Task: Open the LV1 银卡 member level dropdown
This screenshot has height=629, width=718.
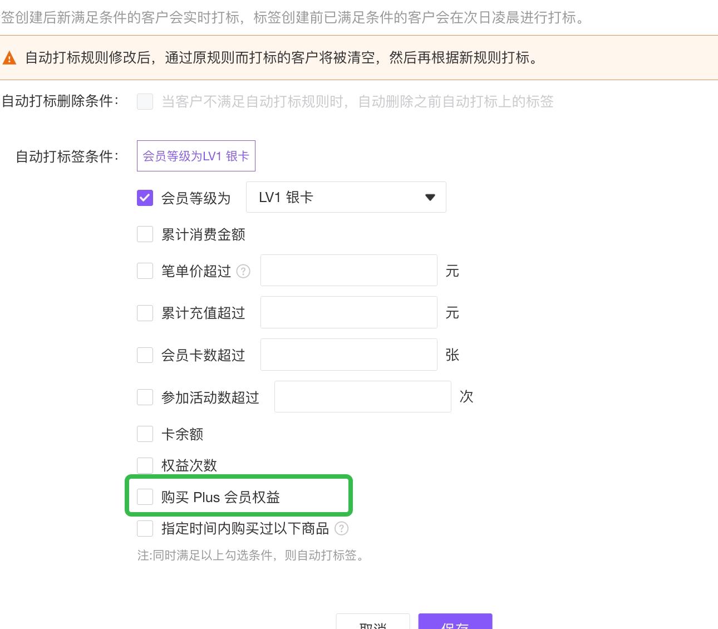Action: (x=346, y=197)
